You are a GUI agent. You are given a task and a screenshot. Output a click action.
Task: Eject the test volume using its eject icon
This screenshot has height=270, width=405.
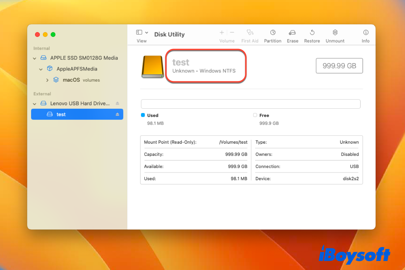tap(118, 114)
